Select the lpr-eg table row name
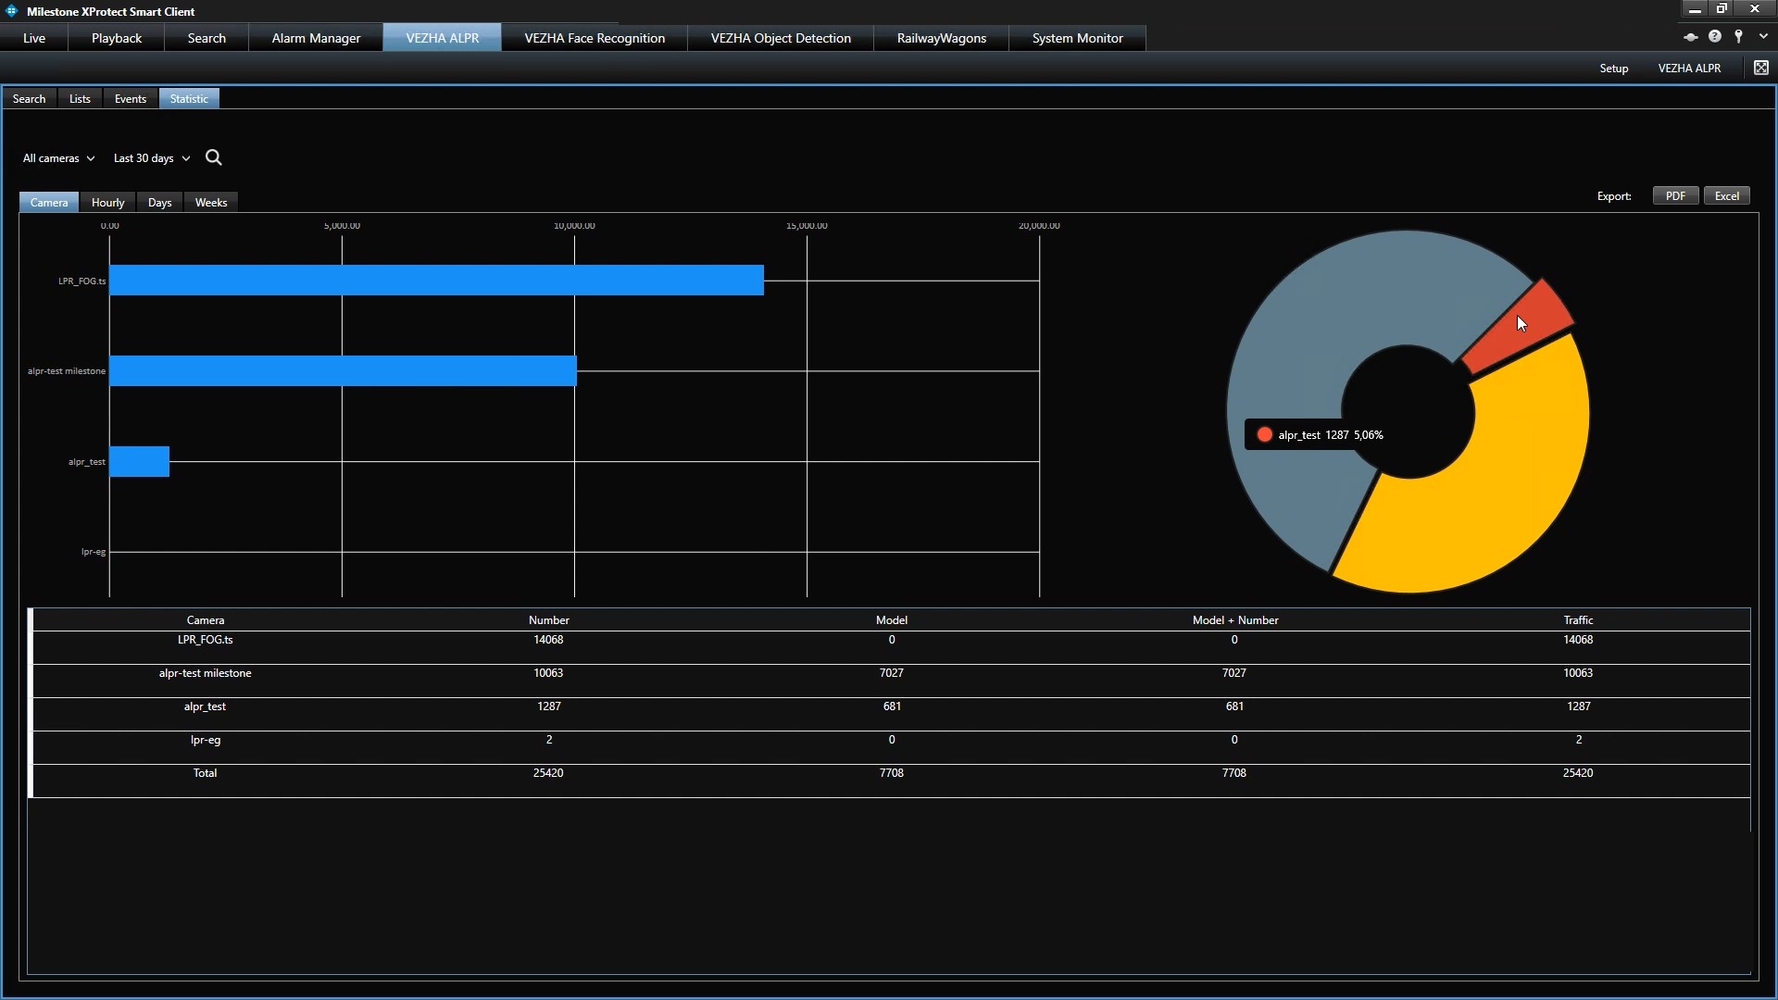 (206, 740)
